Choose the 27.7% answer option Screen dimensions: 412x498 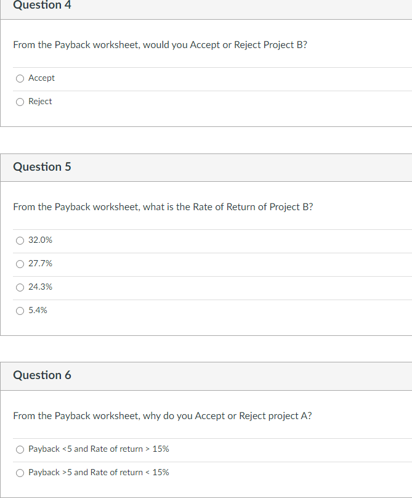pos(20,264)
